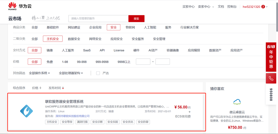
Task: Click the notification badge showing 2
Action: click(263, 7)
